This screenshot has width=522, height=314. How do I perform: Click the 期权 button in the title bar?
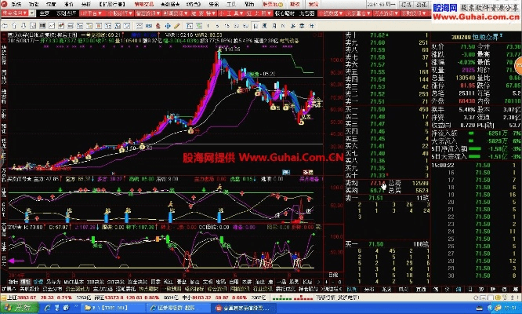[294, 5]
